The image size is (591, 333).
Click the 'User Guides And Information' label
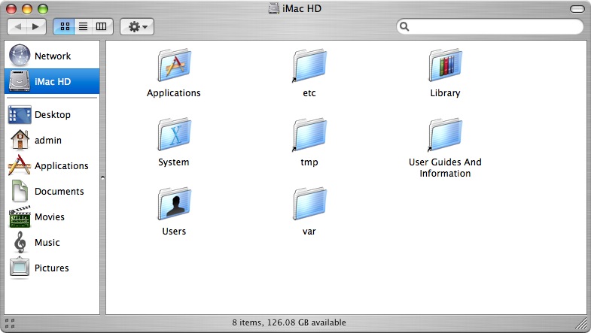[445, 168]
